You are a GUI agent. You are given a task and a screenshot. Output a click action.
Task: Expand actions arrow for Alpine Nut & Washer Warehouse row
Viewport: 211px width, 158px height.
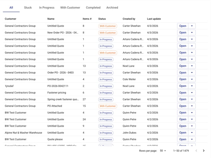192,133
